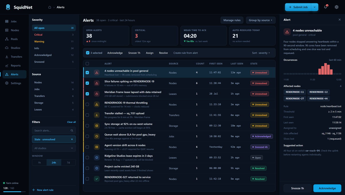
Task: Check the RENDERNODE-19 thermal throttling checkbox
Action: 87,105
